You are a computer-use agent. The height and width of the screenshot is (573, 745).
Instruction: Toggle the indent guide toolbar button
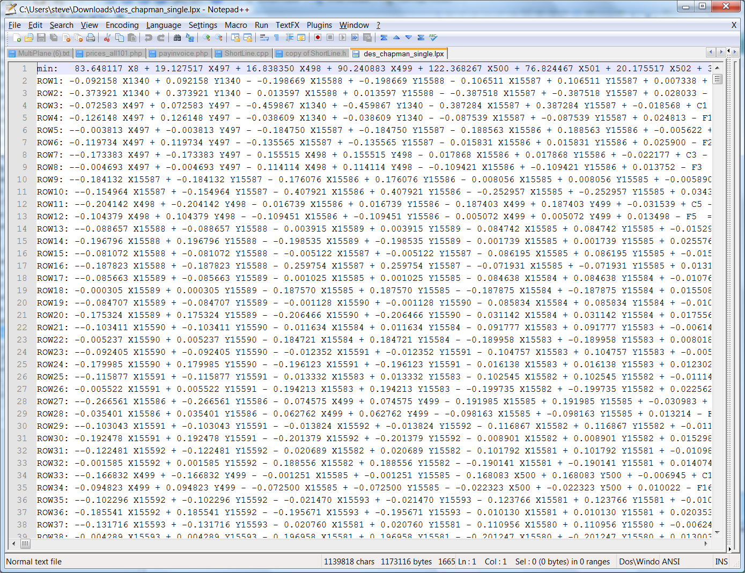pyautogui.click(x=290, y=38)
